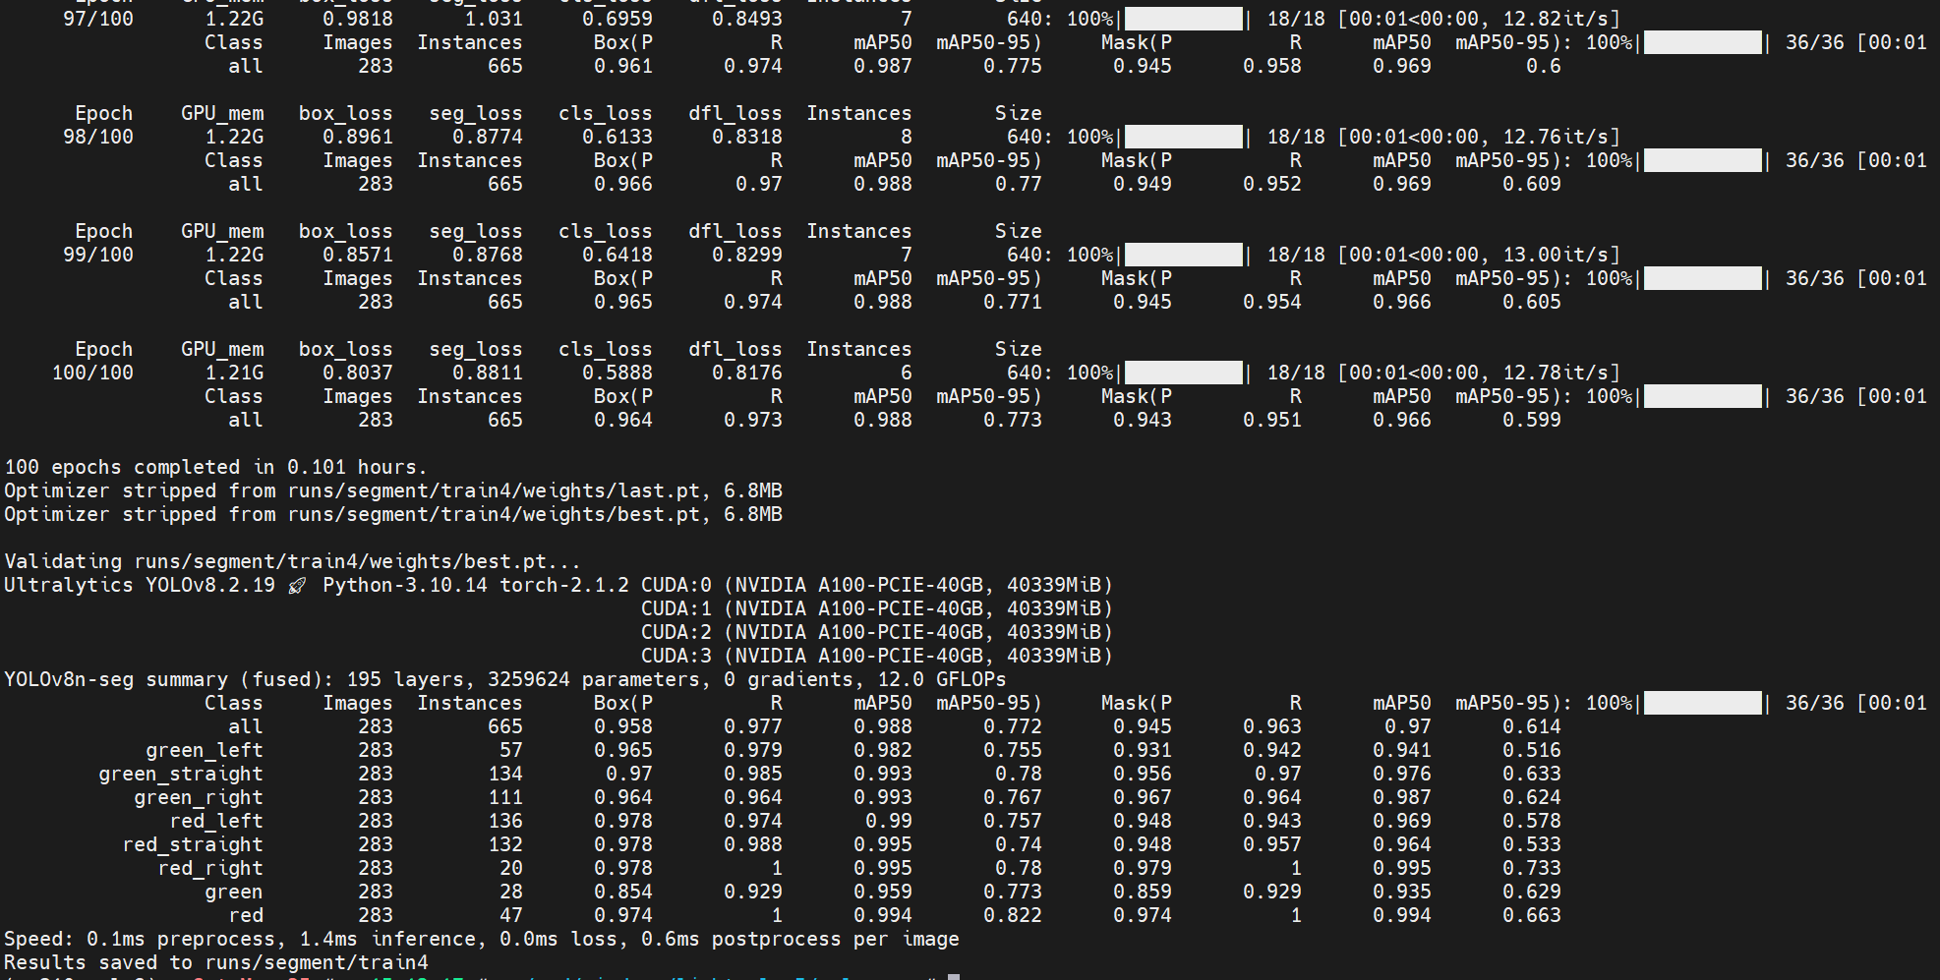This screenshot has width=1940, height=980.
Task: Click the 'green_straight' class row label
Action: pos(181,774)
